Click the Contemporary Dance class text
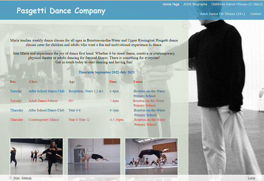Image resolution: width=264 pixels, height=181 pixels. pyautogui.click(x=44, y=120)
